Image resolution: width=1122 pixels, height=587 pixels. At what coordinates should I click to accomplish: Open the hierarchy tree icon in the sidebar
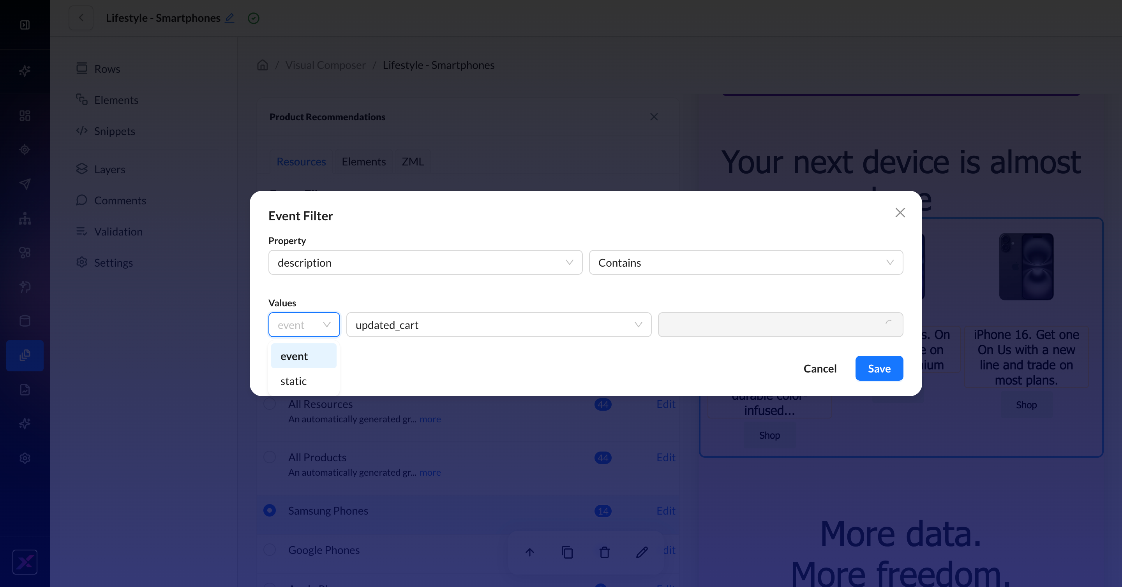click(x=25, y=218)
